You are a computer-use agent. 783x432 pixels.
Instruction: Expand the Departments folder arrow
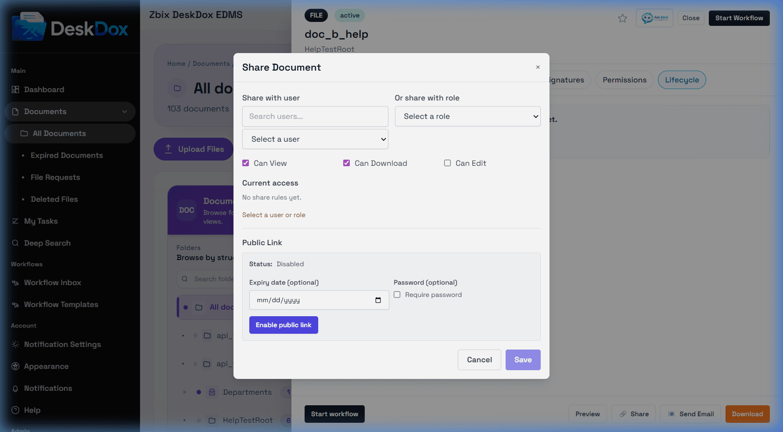coord(184,392)
